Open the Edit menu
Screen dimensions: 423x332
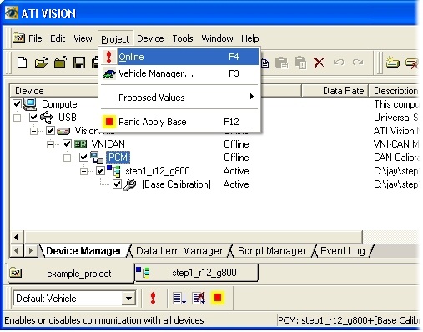pos(58,38)
